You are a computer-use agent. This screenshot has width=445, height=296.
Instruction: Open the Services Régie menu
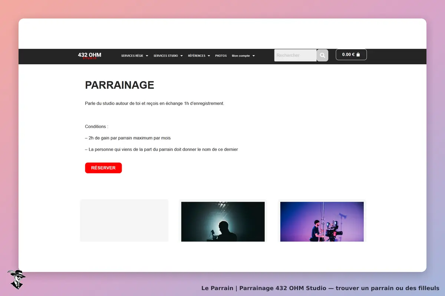(132, 56)
